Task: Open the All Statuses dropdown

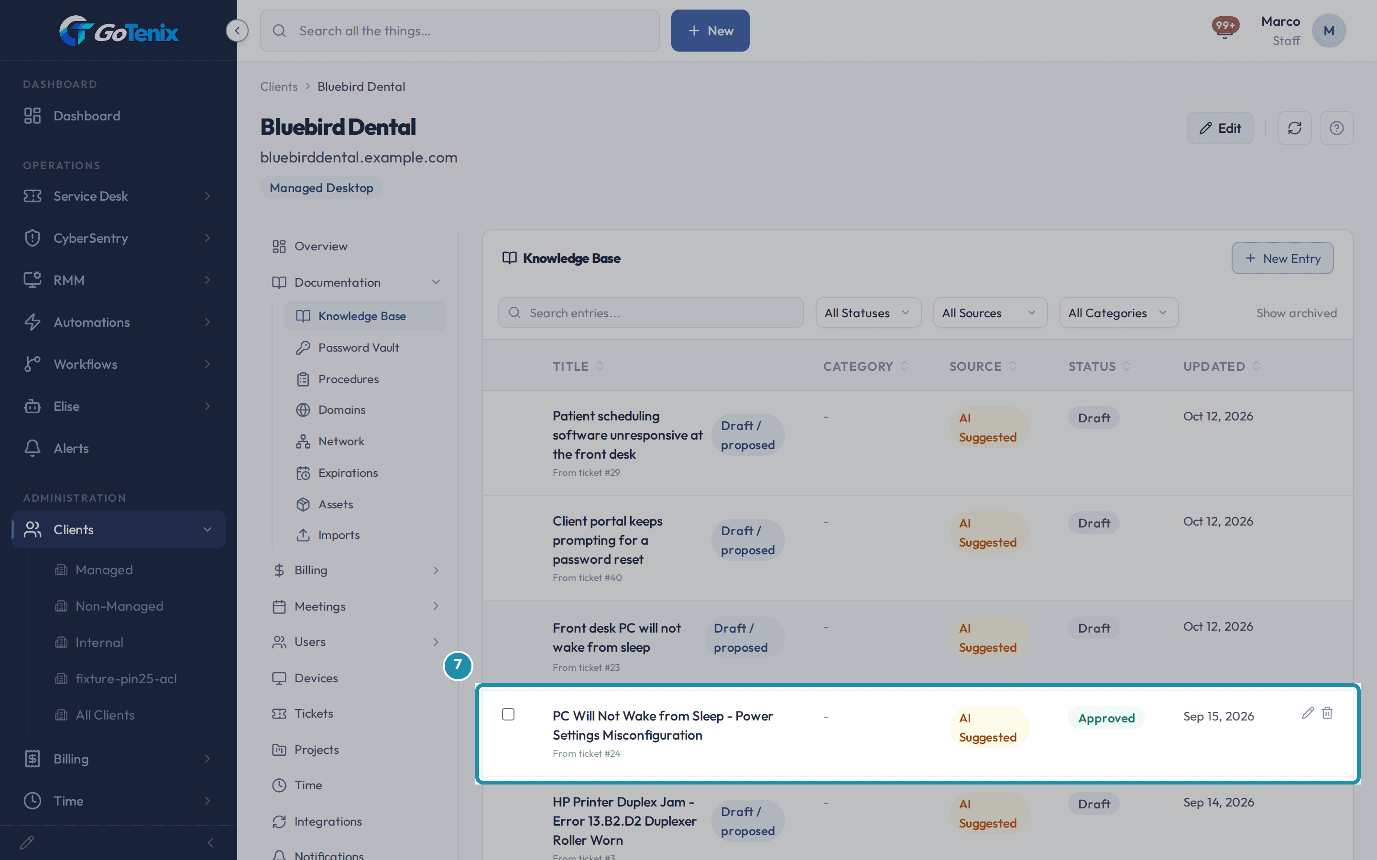Action: pos(868,313)
